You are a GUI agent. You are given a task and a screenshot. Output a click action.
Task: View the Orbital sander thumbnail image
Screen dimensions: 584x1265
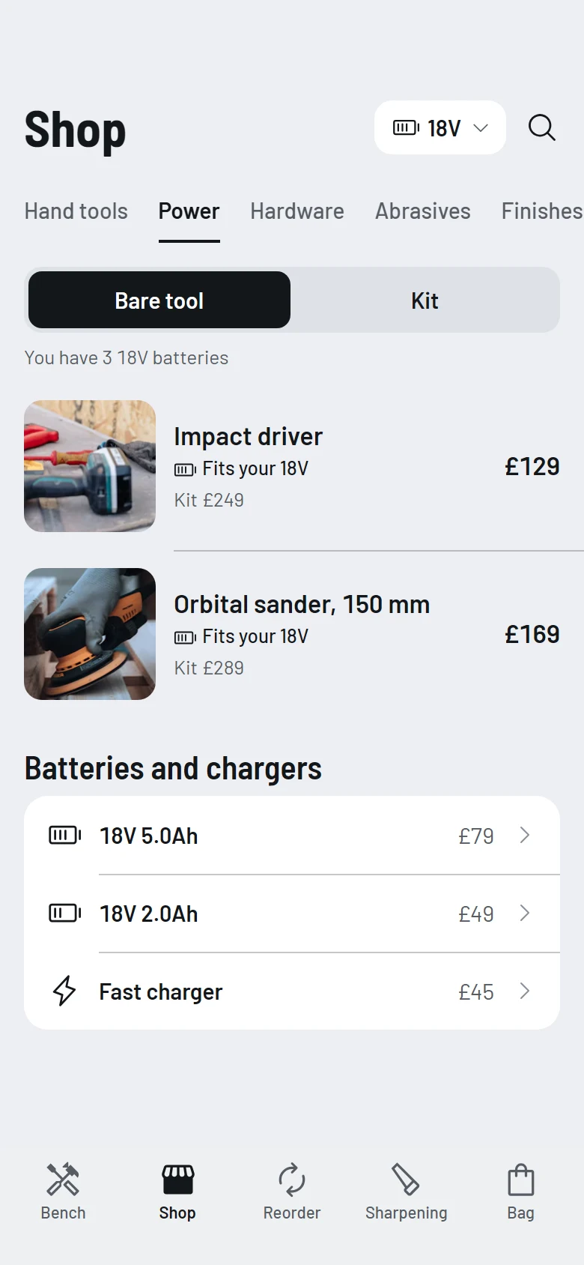pos(90,634)
